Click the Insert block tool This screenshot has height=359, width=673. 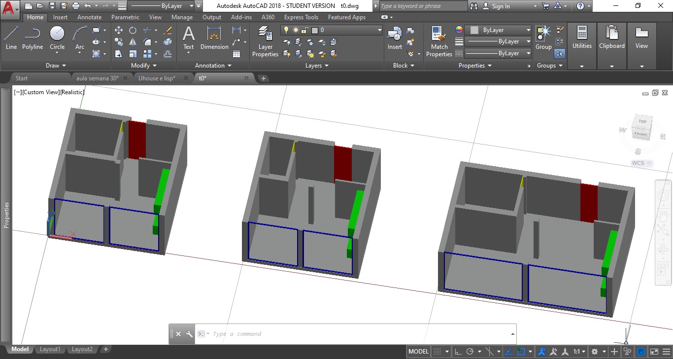[x=395, y=38]
